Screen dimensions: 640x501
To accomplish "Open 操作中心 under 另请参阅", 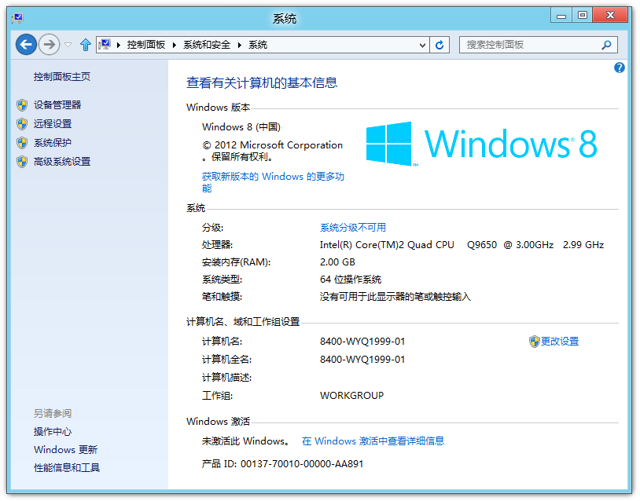I will tap(53, 432).
